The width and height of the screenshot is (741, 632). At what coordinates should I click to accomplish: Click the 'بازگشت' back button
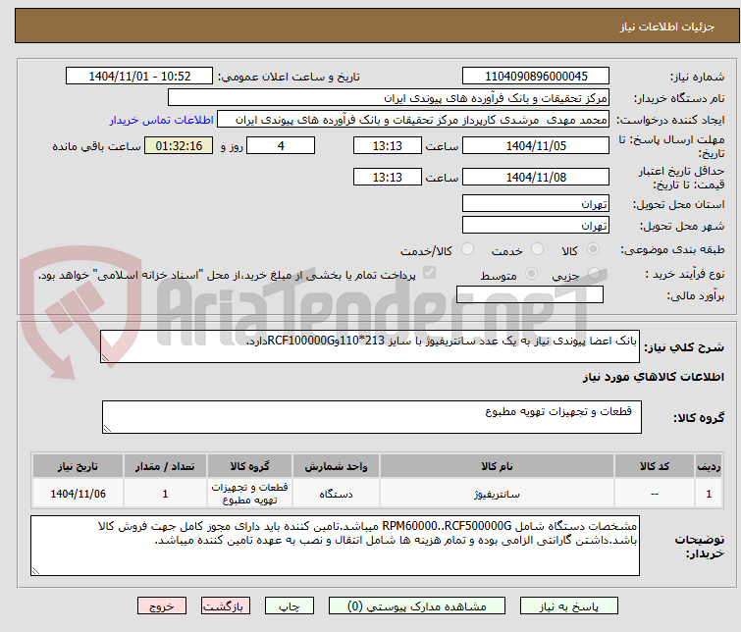tap(226, 606)
